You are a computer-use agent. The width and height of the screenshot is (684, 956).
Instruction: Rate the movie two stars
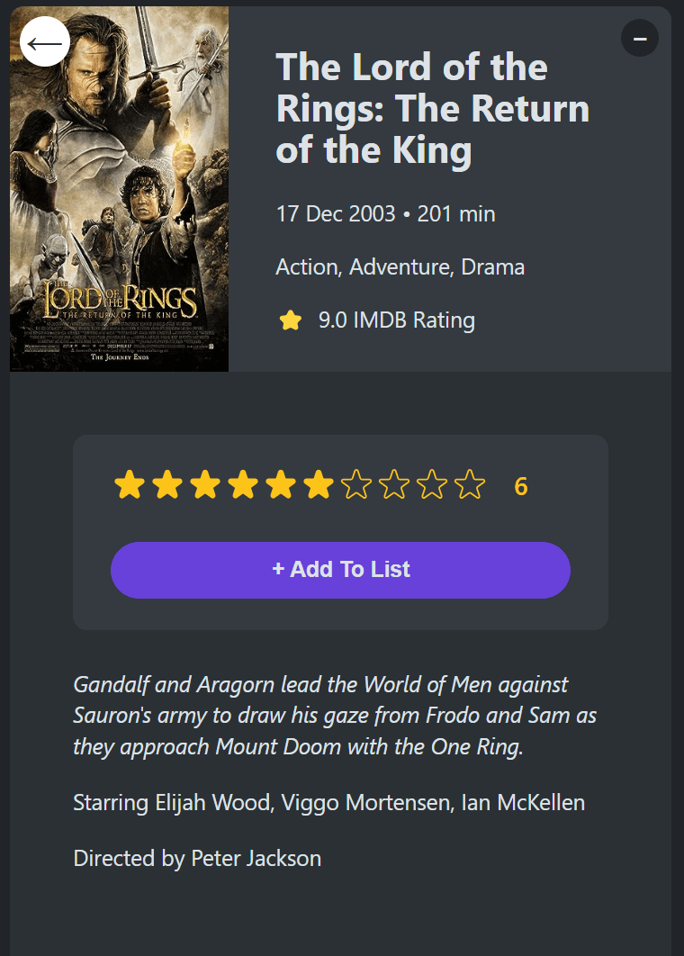[167, 485]
